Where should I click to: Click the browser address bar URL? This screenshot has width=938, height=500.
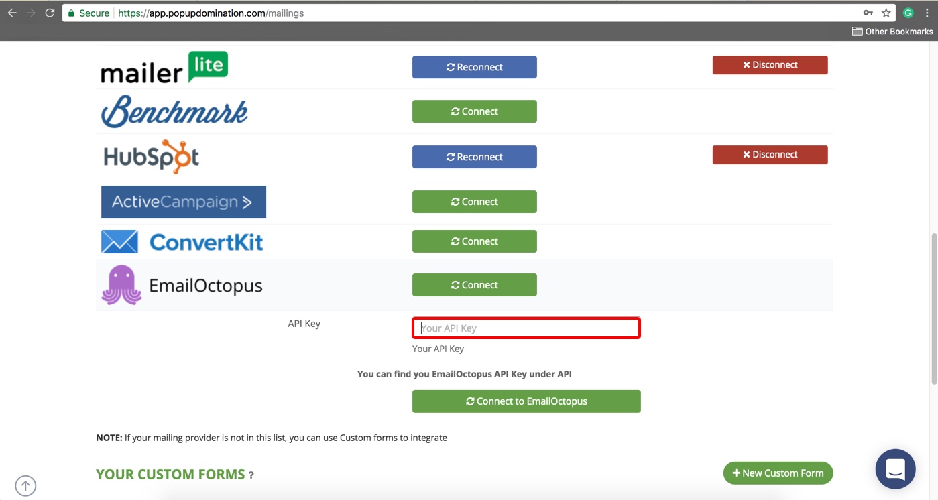point(211,13)
